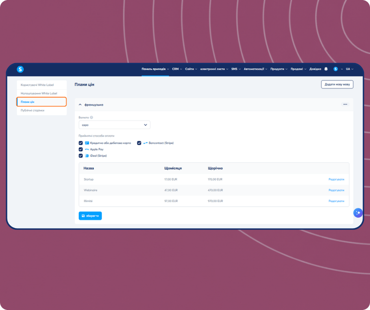Click the Bancontact payment logo
The image size is (370, 310).
click(x=145, y=143)
